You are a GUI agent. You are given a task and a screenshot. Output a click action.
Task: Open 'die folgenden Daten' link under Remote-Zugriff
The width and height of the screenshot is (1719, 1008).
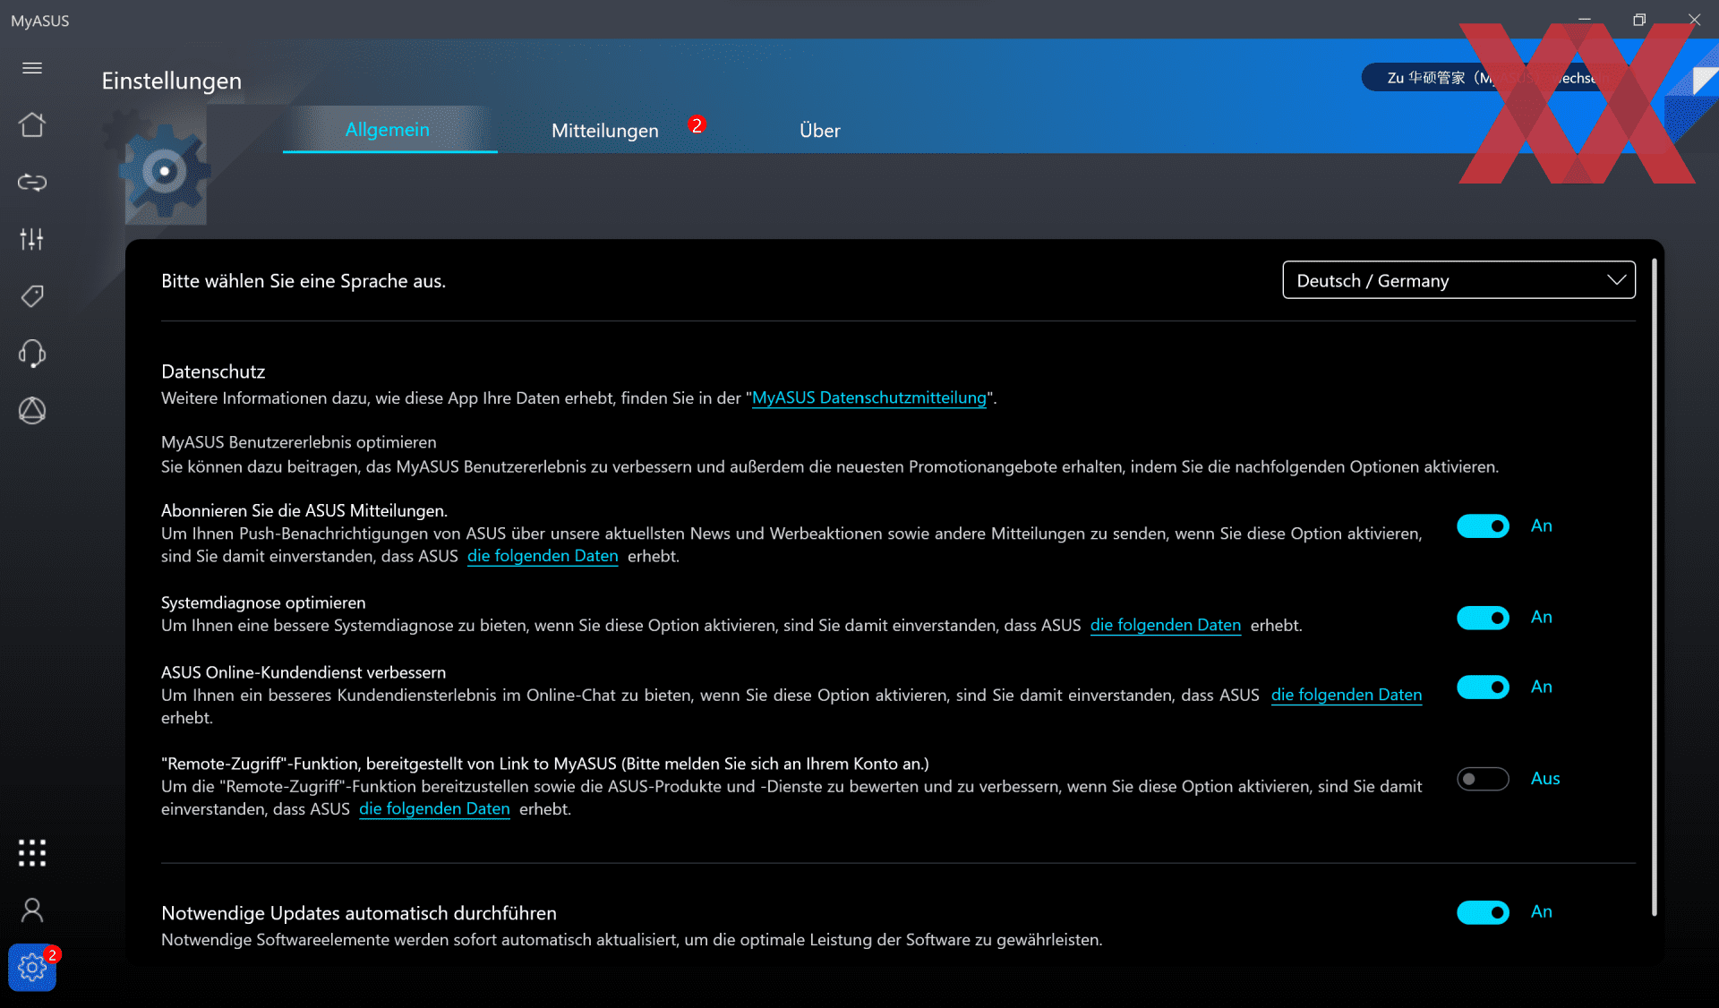pyautogui.click(x=434, y=809)
